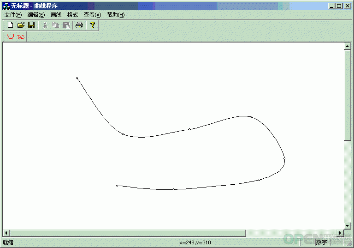Click the vertical scrollbar up arrow

(x=347, y=46)
